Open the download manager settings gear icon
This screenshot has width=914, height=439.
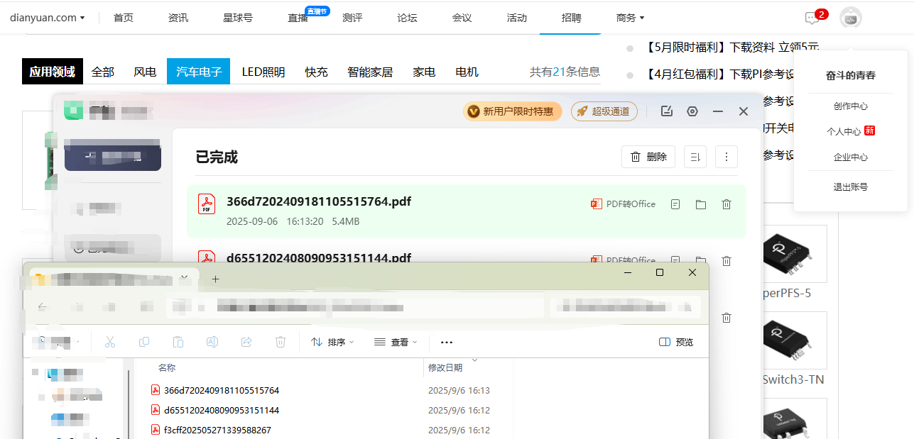692,111
